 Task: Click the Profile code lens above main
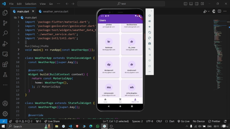[45, 46]
